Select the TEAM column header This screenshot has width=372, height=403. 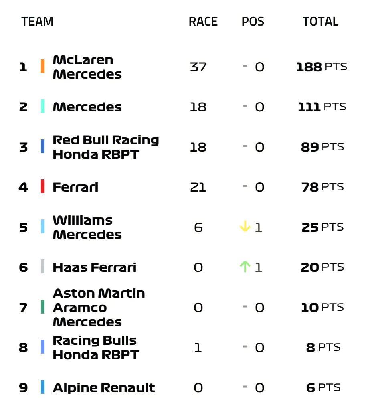(38, 22)
